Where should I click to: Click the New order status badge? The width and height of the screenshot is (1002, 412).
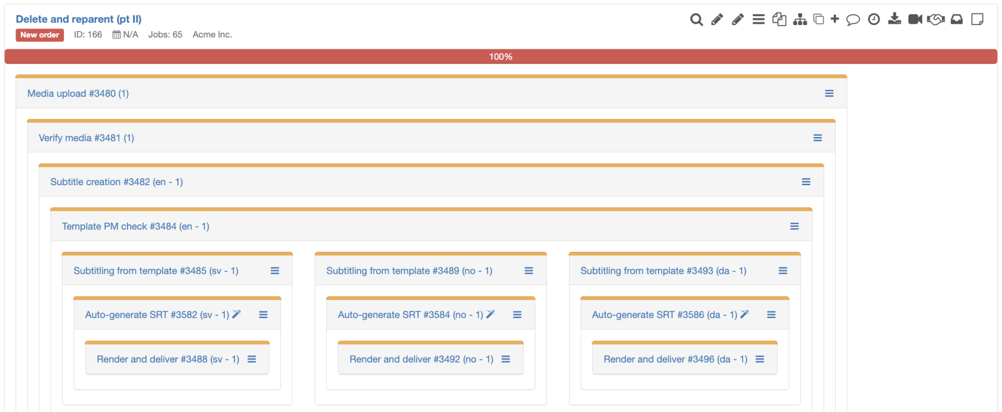click(x=40, y=35)
